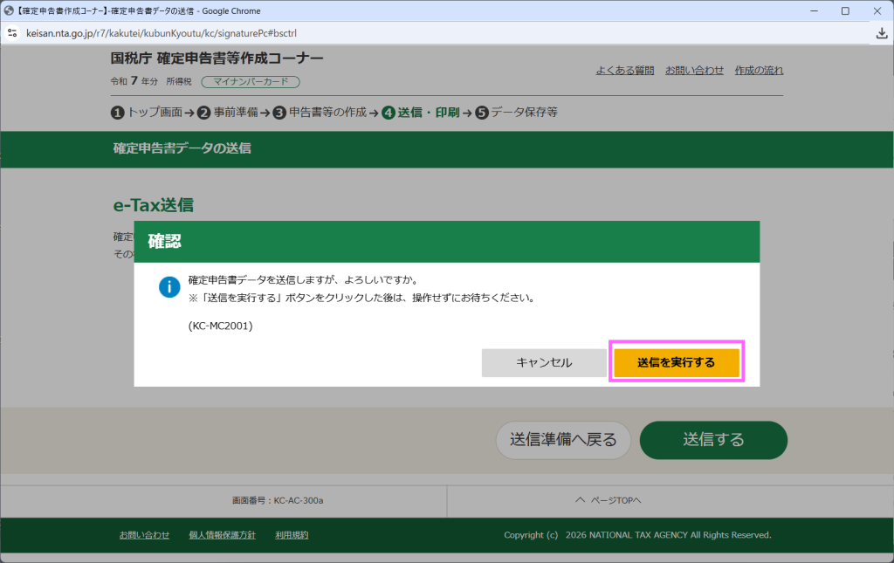Select step 2 事前準備 in progress bar
Screen dimensions: 894x563
tap(228, 113)
